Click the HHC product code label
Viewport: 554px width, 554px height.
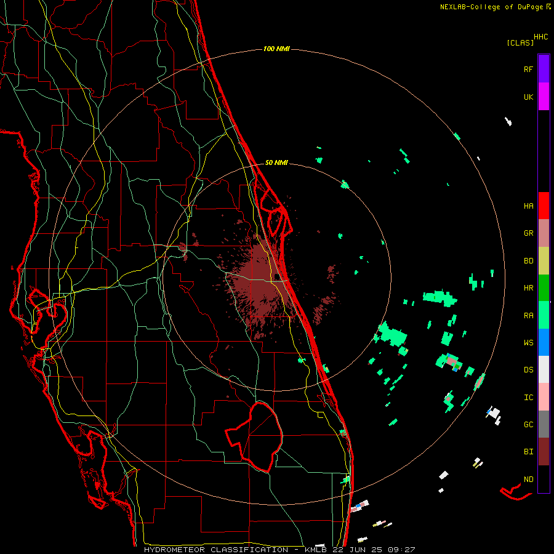tap(540, 37)
